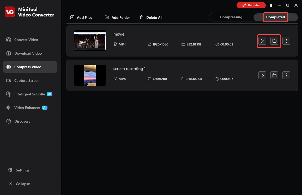Click the Convert Video sidebar icon
This screenshot has width=302, height=195.
pos(8,40)
